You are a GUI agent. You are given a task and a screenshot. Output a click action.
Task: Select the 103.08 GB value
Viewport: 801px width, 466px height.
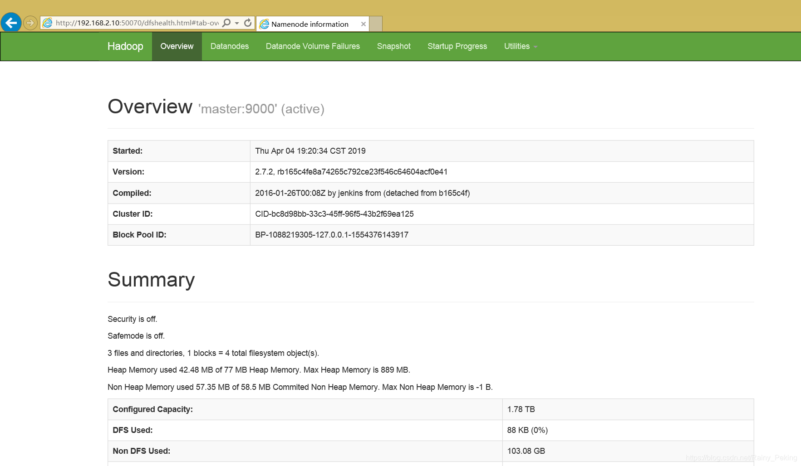point(526,451)
